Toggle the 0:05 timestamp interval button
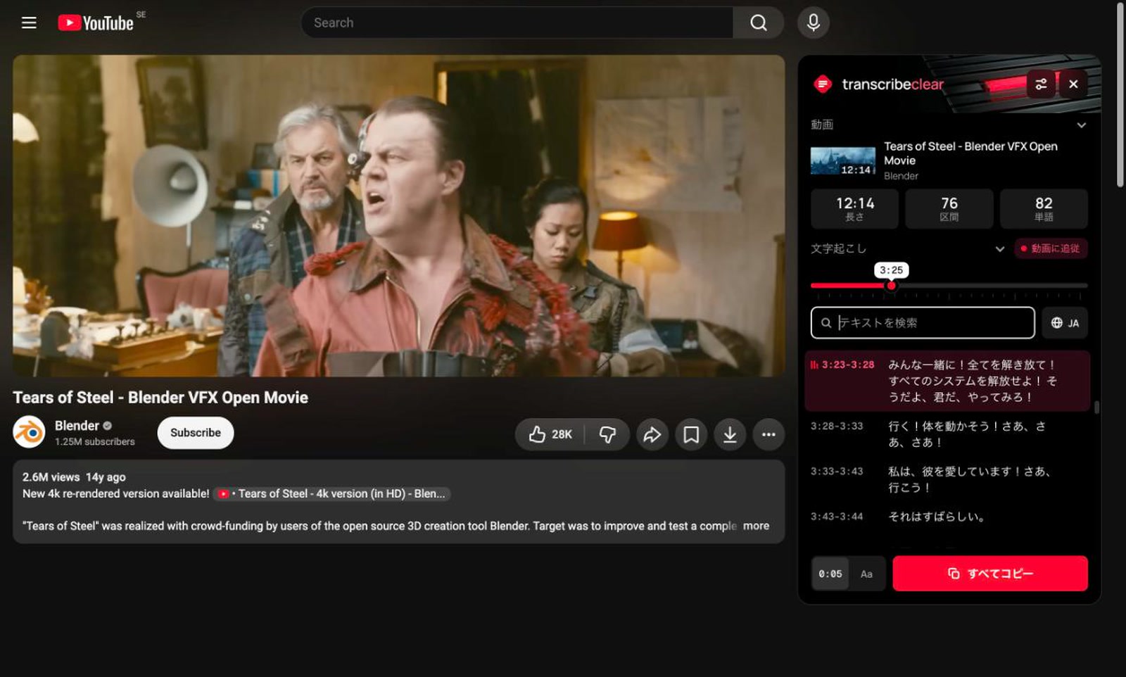1126x677 pixels. pos(830,574)
